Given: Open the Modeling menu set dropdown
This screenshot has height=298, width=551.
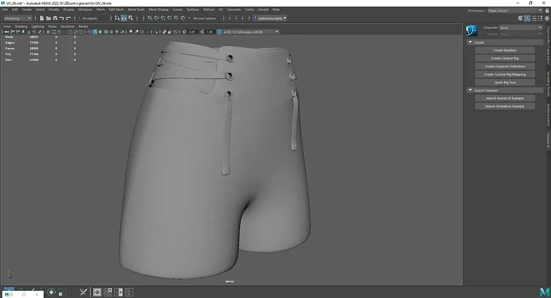Looking at the screenshot, I should tap(18, 18).
